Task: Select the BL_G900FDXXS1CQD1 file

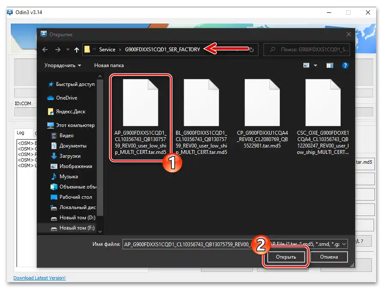Action: 201,118
